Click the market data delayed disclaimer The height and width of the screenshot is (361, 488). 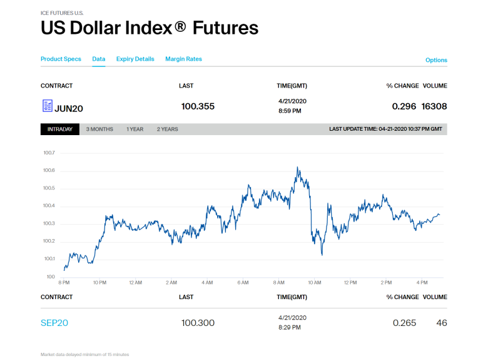pos(84,355)
